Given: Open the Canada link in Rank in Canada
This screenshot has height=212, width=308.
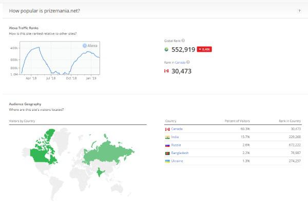Looking at the screenshot, I should pyautogui.click(x=180, y=62).
